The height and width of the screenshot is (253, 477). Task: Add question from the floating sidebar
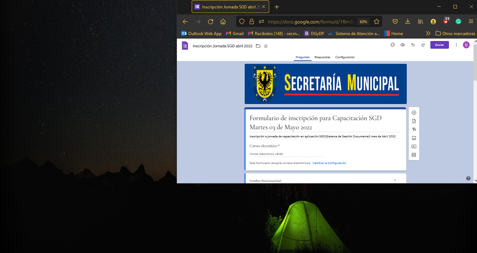(x=414, y=113)
